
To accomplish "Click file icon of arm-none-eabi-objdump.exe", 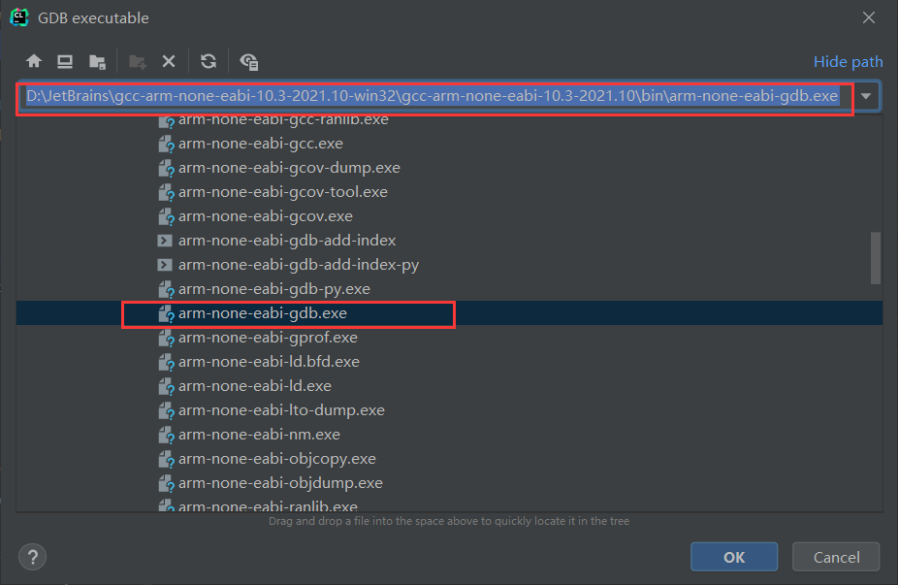I will tap(166, 483).
